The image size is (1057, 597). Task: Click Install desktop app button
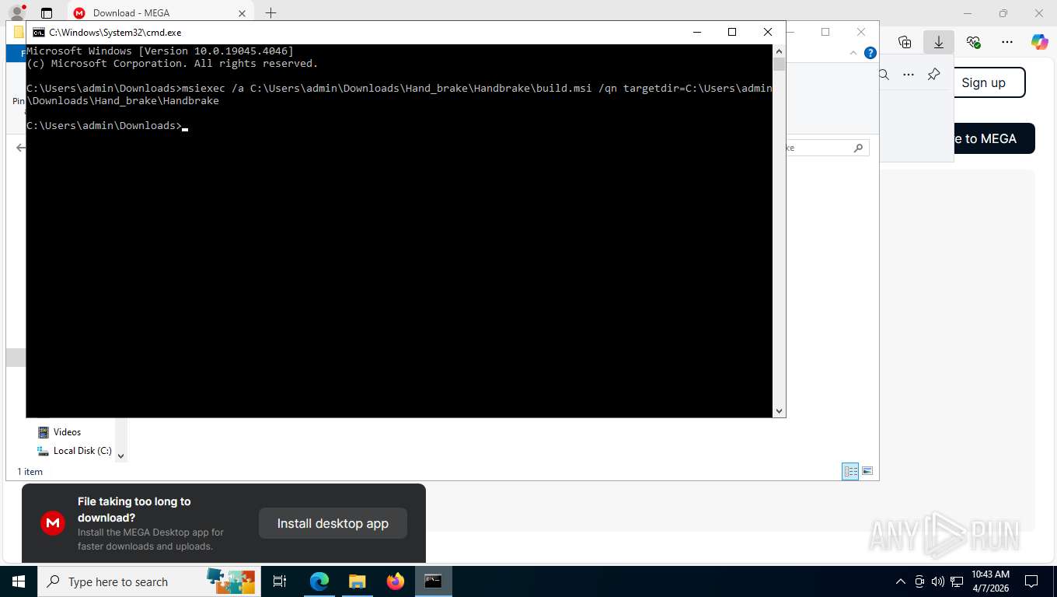point(333,523)
